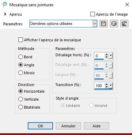Viewport: 132px width, 135px height.
Task: Open the Décalage horiz. slider popup arrow
Action: 111,56
